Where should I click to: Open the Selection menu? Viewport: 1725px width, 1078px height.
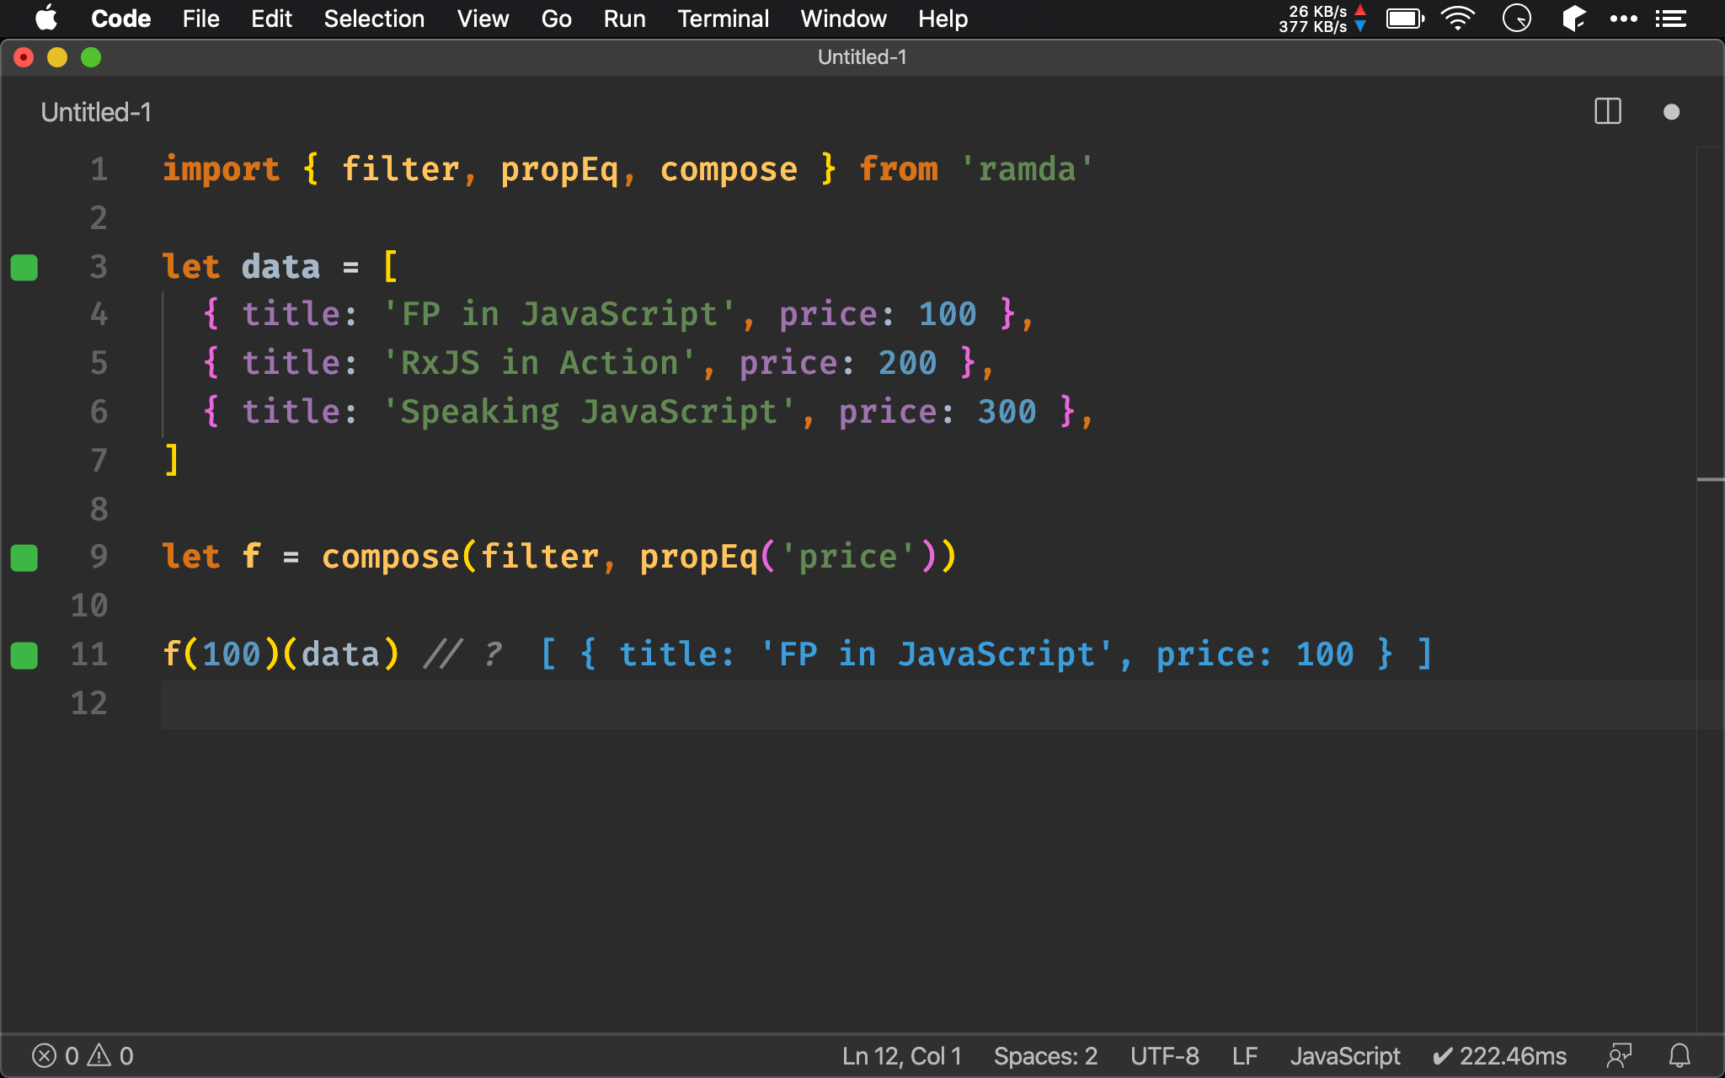[x=375, y=18]
